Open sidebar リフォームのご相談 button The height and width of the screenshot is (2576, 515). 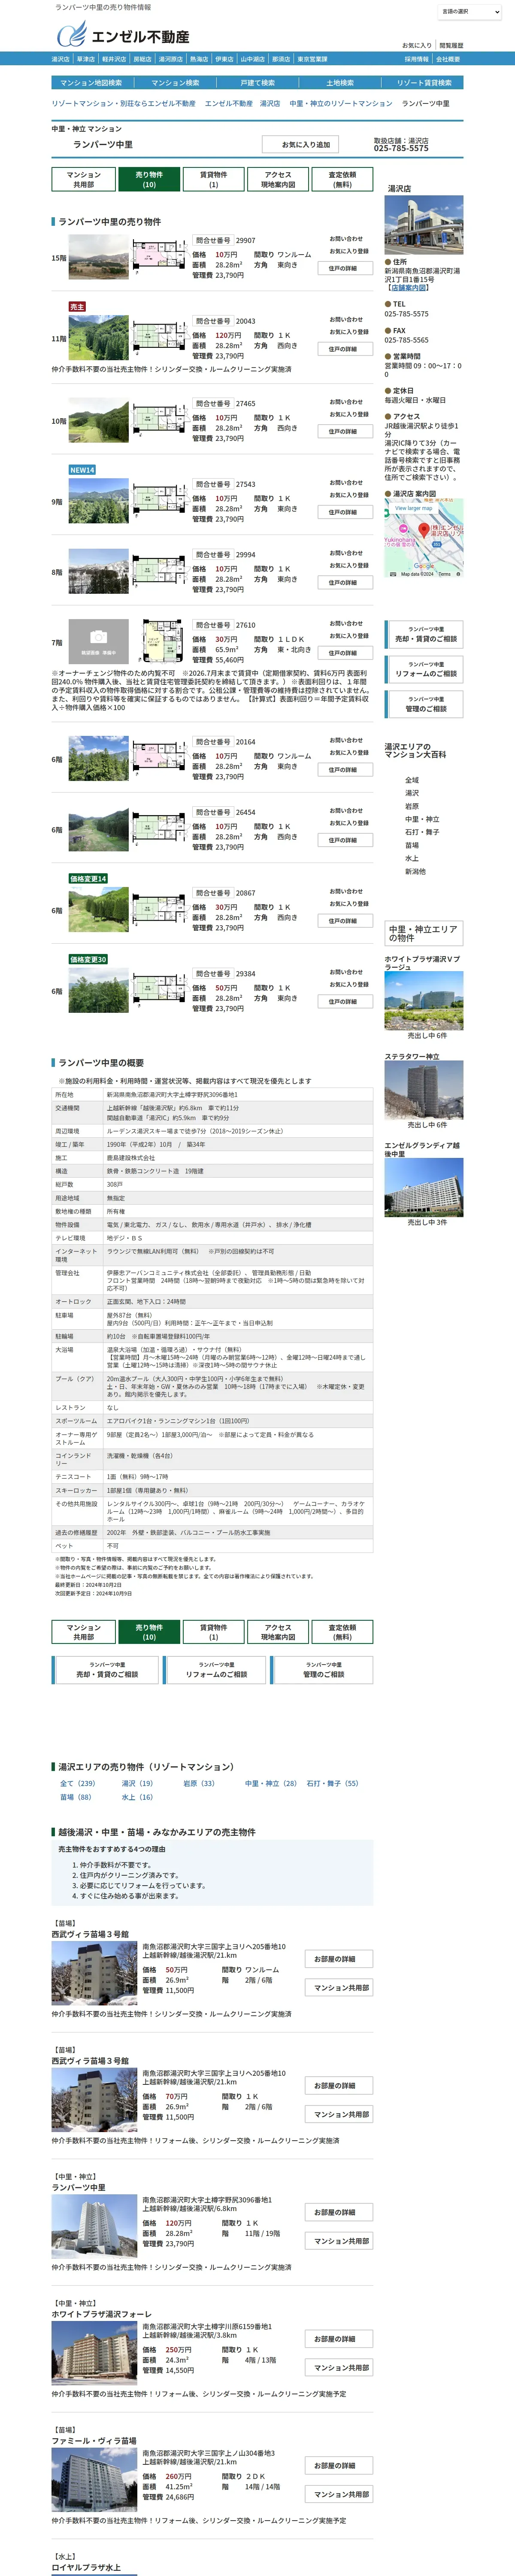point(425,669)
